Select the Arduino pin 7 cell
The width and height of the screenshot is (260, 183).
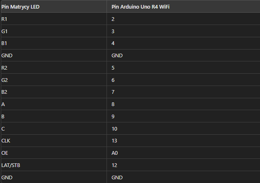click(113, 92)
